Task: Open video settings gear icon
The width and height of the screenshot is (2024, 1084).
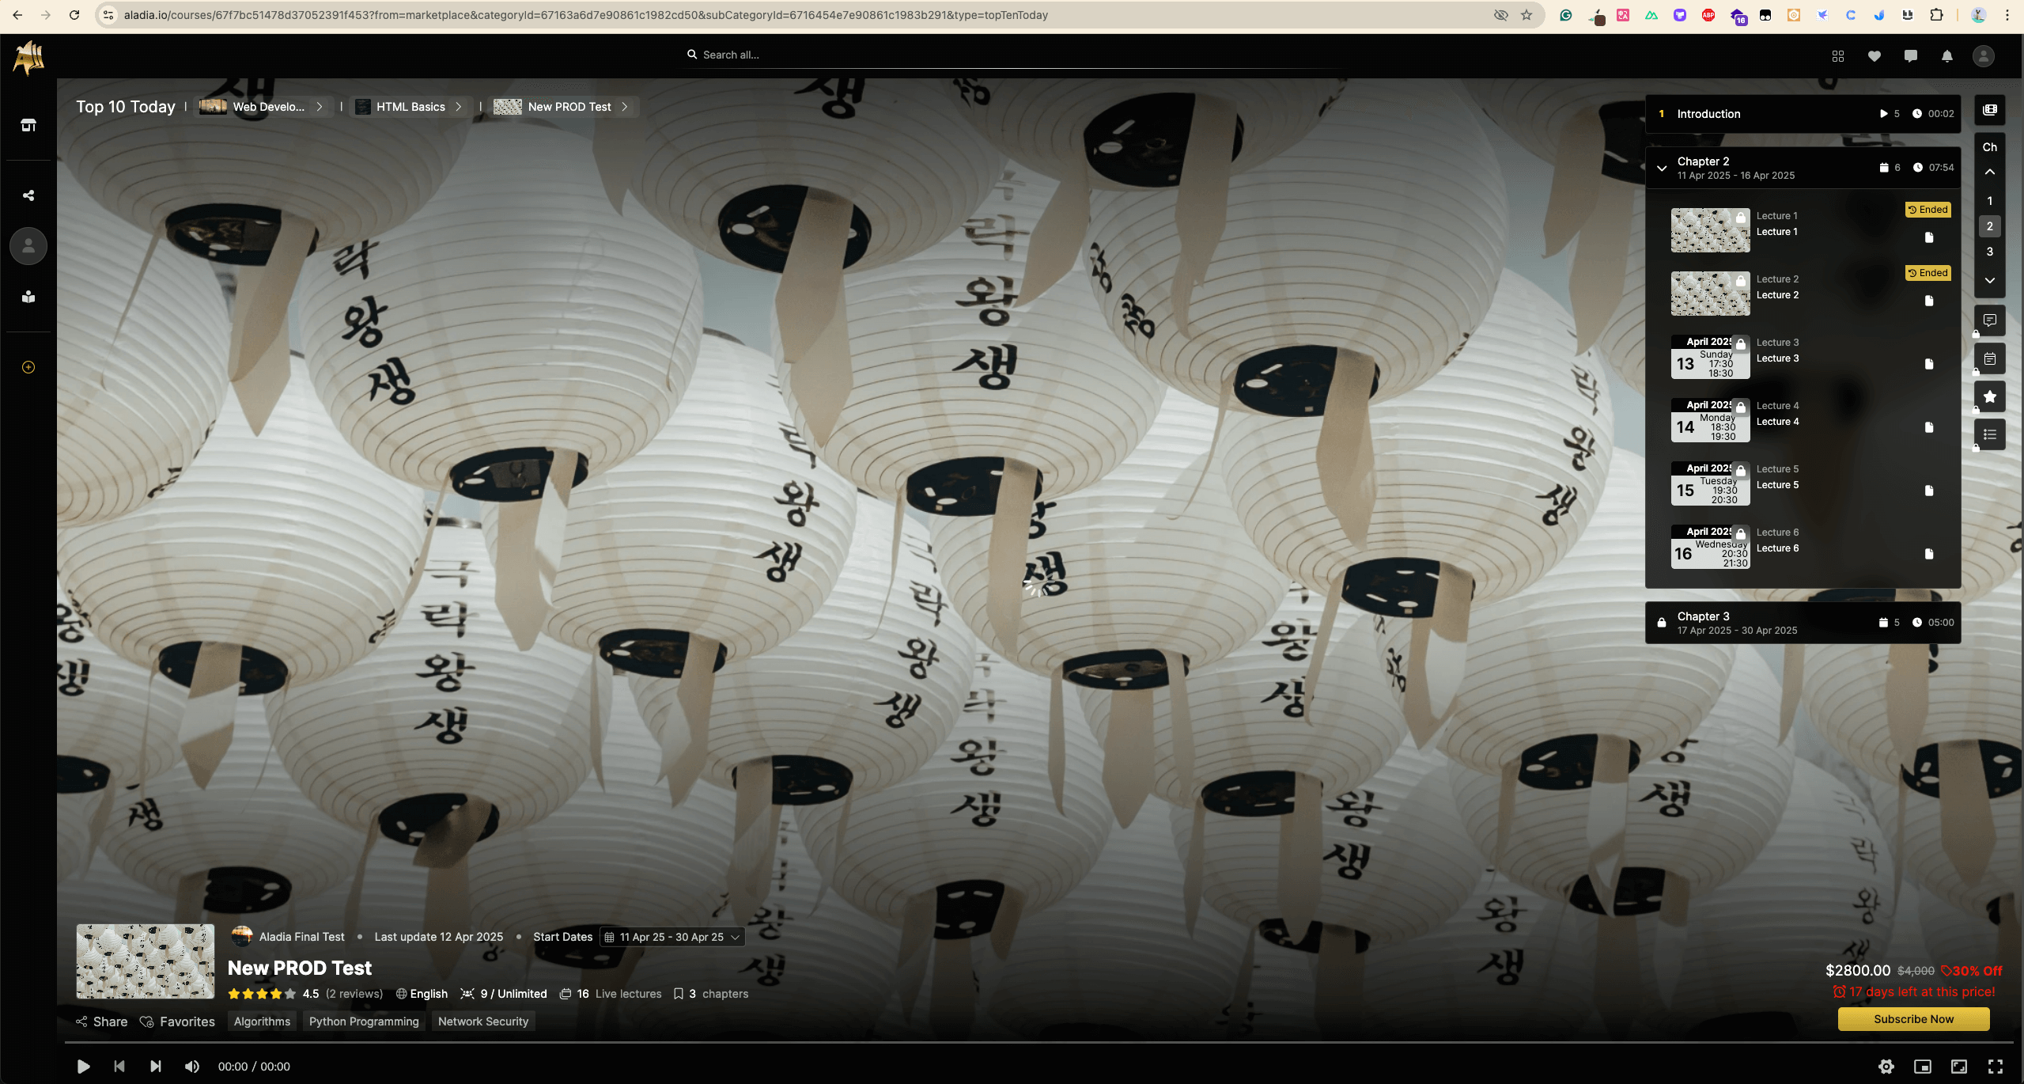Action: point(1886,1067)
